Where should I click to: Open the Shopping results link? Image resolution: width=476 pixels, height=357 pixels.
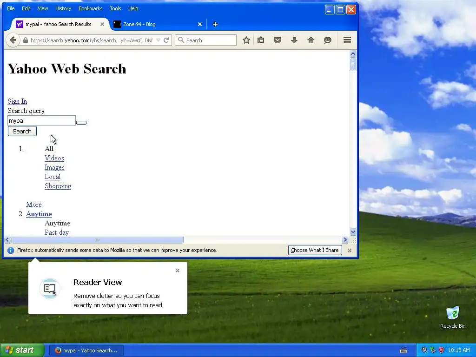click(x=58, y=186)
